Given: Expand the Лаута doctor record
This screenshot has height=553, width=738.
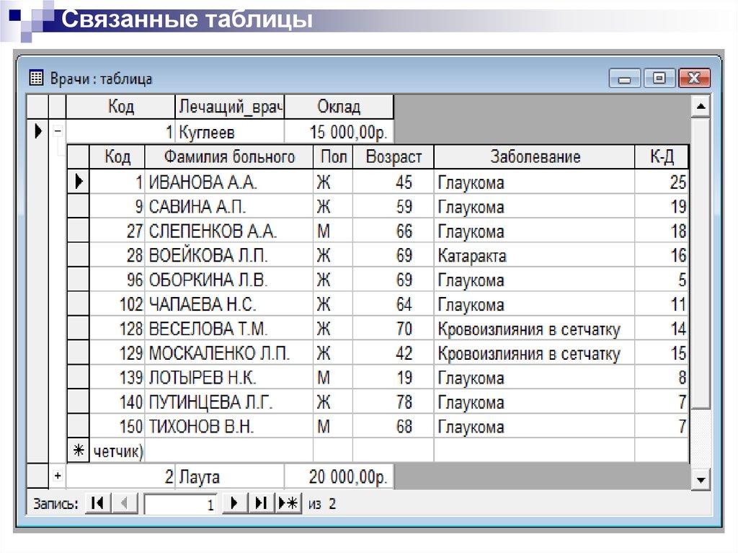Looking at the screenshot, I should tap(58, 476).
